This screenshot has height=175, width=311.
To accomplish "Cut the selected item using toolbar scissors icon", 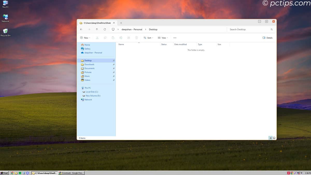I will [x=97, y=38].
